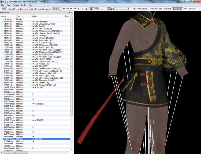
Task: Open the animation selection dropdown
Action: pos(122,9)
